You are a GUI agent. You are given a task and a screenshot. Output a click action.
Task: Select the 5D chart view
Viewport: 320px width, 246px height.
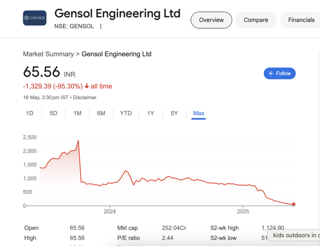(x=53, y=113)
